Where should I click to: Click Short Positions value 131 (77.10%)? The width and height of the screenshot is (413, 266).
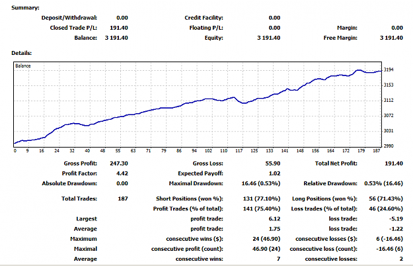coord(262,199)
